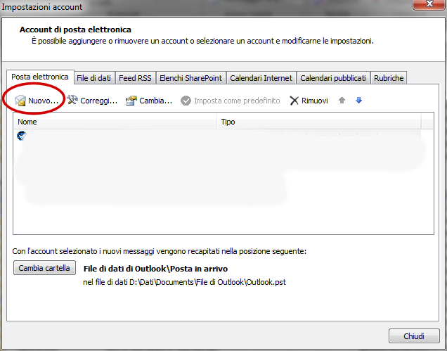This screenshot has width=447, height=351.
Task: Open the Calendari Internet tab
Action: (261, 78)
